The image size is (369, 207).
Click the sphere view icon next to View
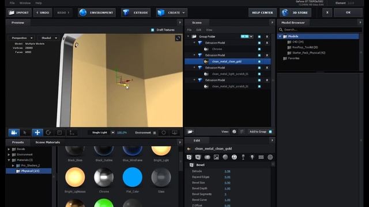[234, 132]
